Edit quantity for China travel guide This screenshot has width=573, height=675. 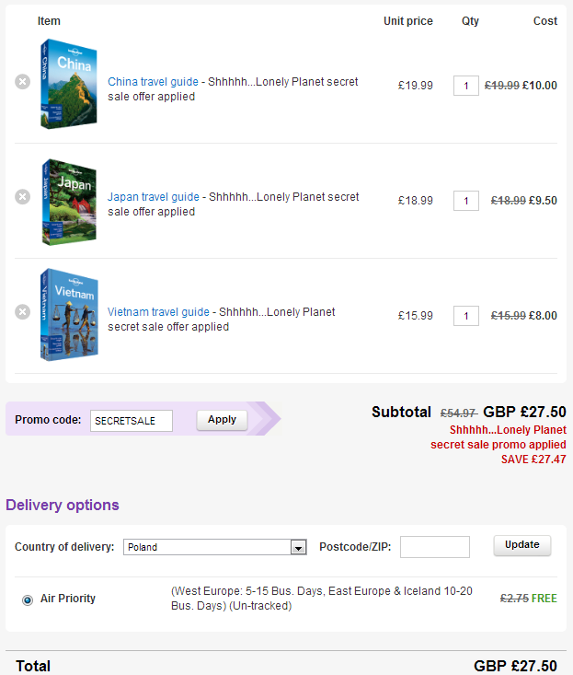click(x=466, y=86)
